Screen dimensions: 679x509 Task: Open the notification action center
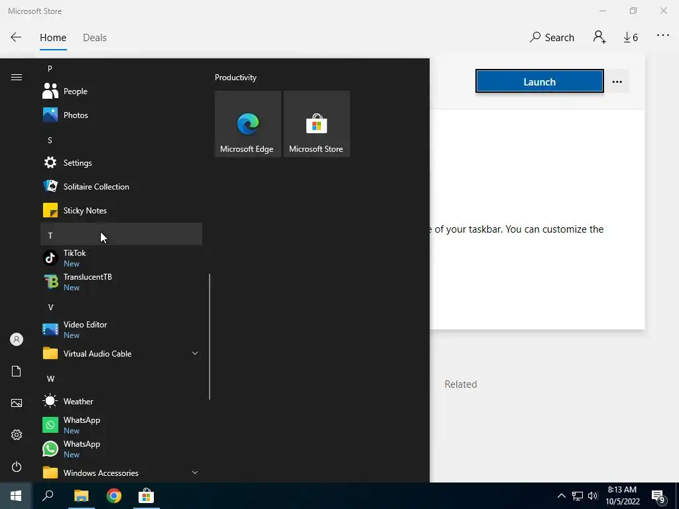click(658, 496)
